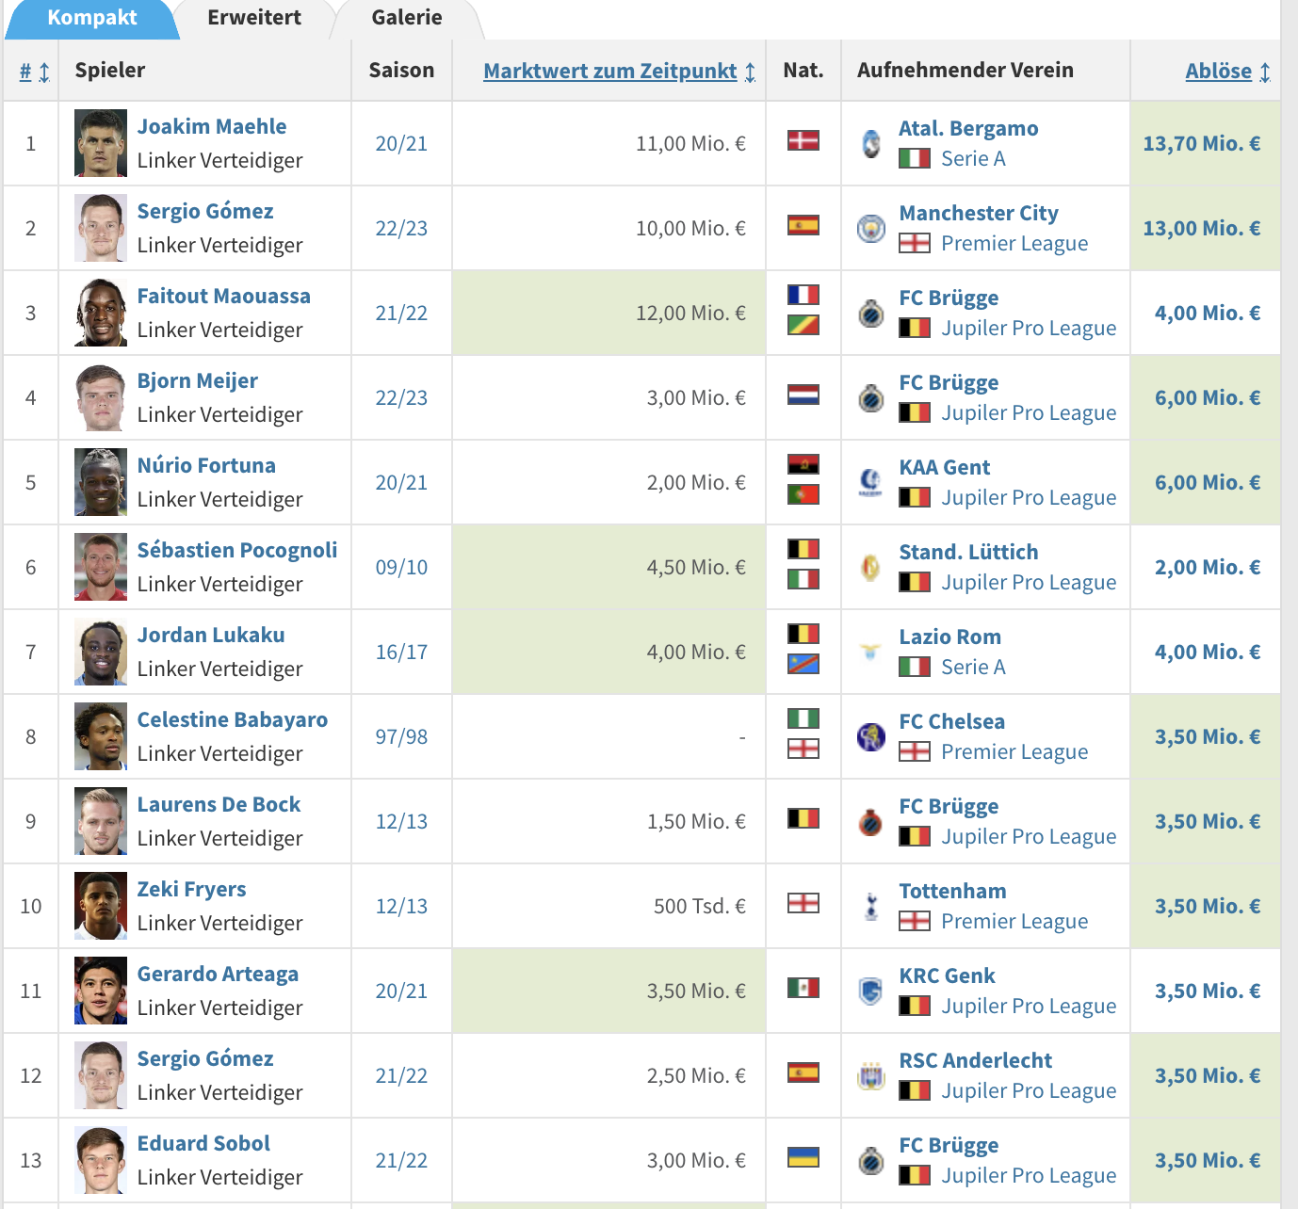Click the Tottenham club crest icon
The image size is (1298, 1209).
pos(871,906)
